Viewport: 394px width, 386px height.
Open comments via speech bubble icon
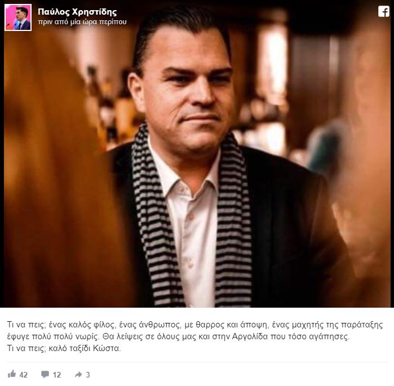coord(45,374)
